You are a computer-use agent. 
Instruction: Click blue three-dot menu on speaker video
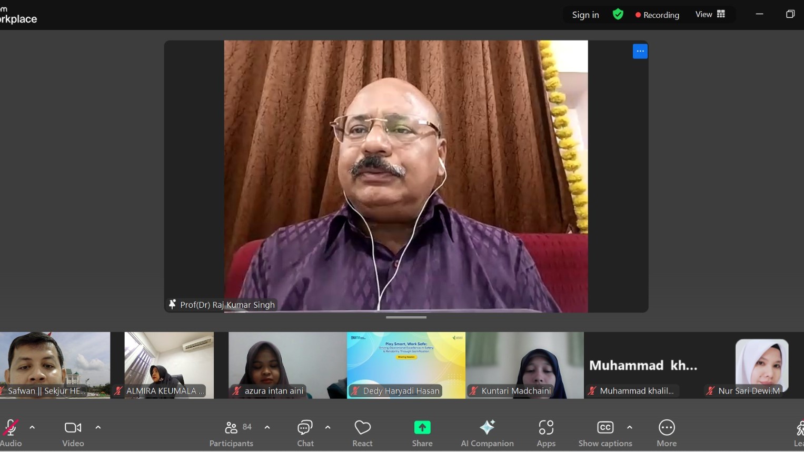pyautogui.click(x=640, y=51)
